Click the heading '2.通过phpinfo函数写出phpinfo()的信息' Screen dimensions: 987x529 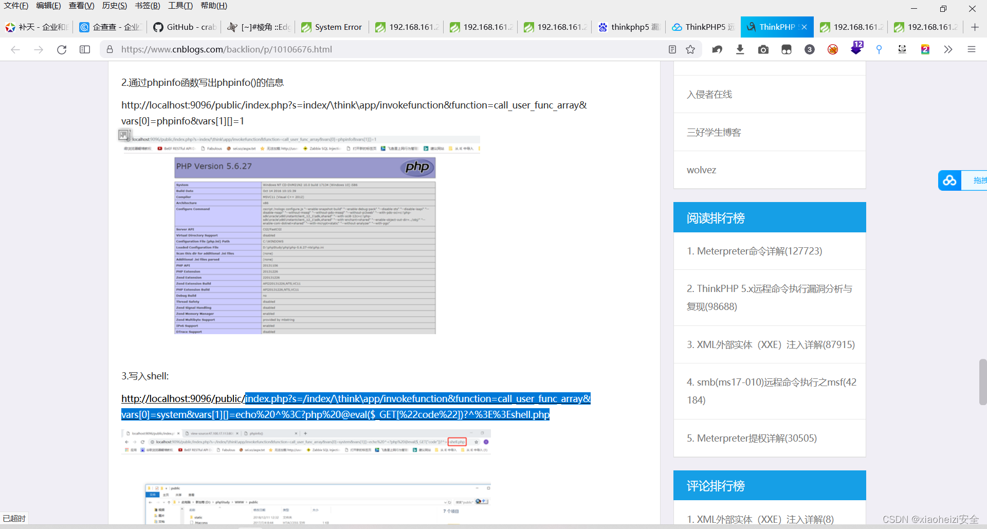click(203, 83)
